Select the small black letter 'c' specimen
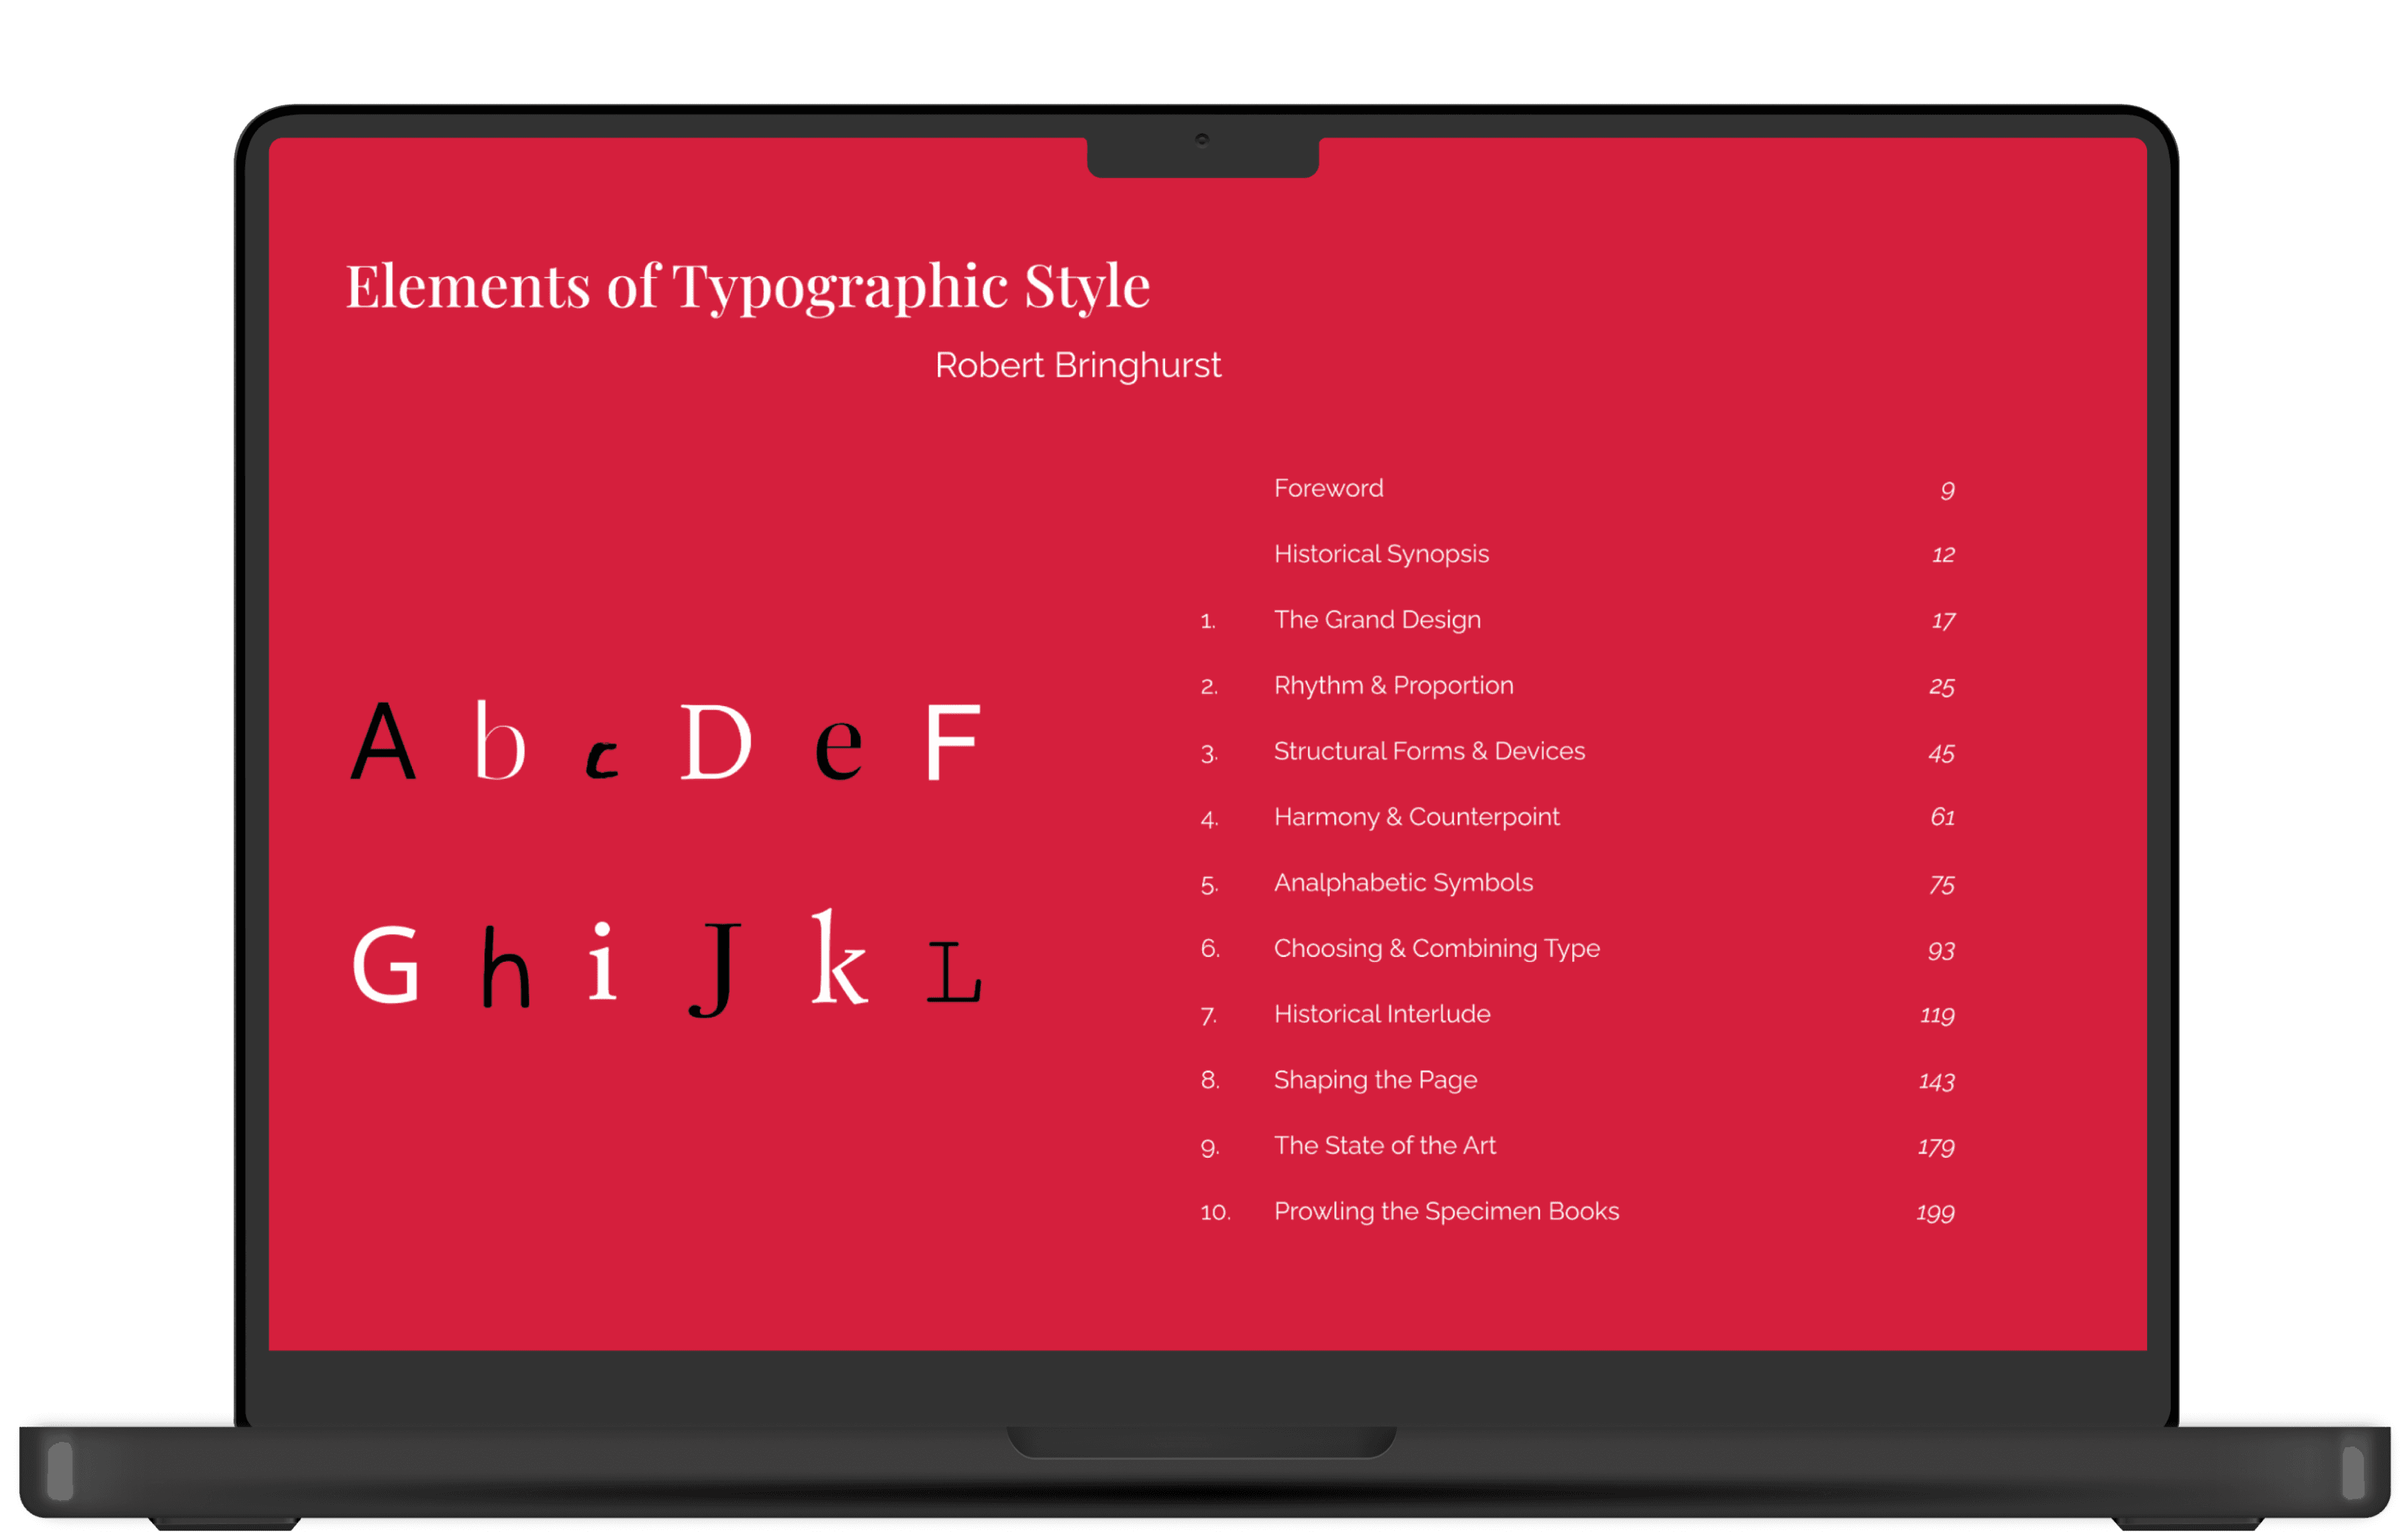 point(602,760)
